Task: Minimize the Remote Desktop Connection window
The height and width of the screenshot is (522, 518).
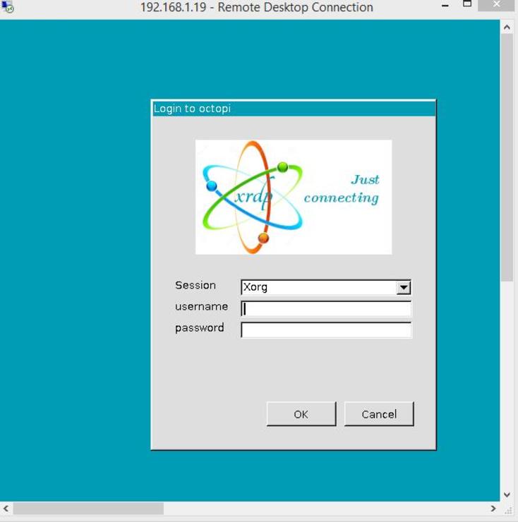Action: coord(445,6)
